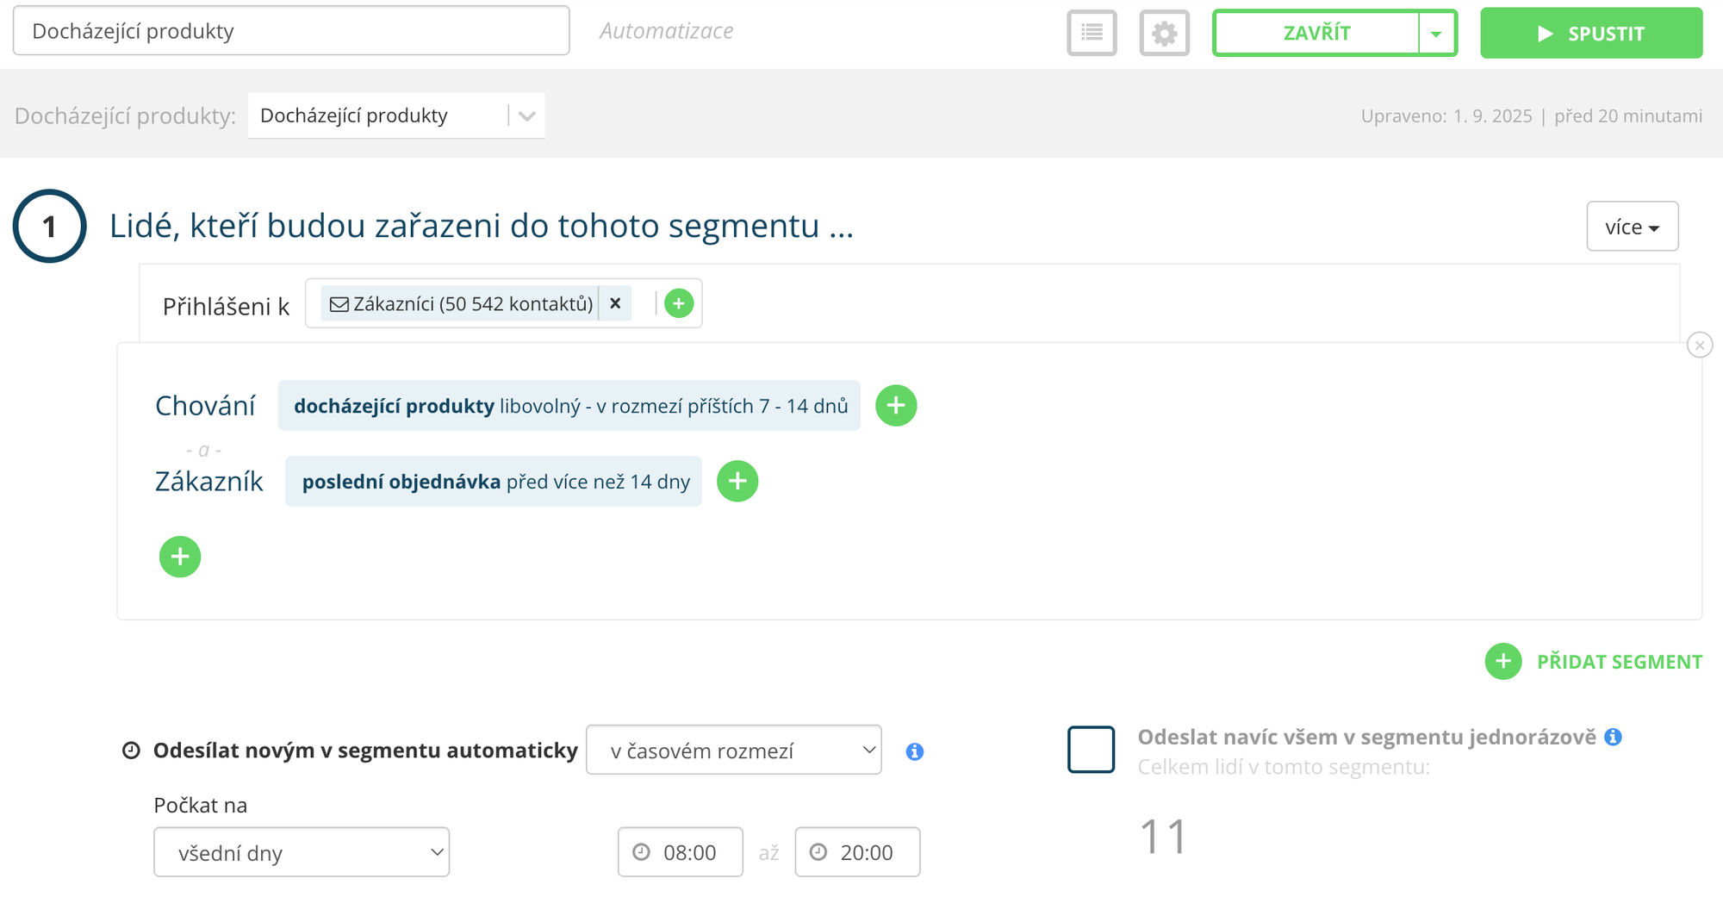
Task: Add condition to Chování row
Action: pos(896,406)
